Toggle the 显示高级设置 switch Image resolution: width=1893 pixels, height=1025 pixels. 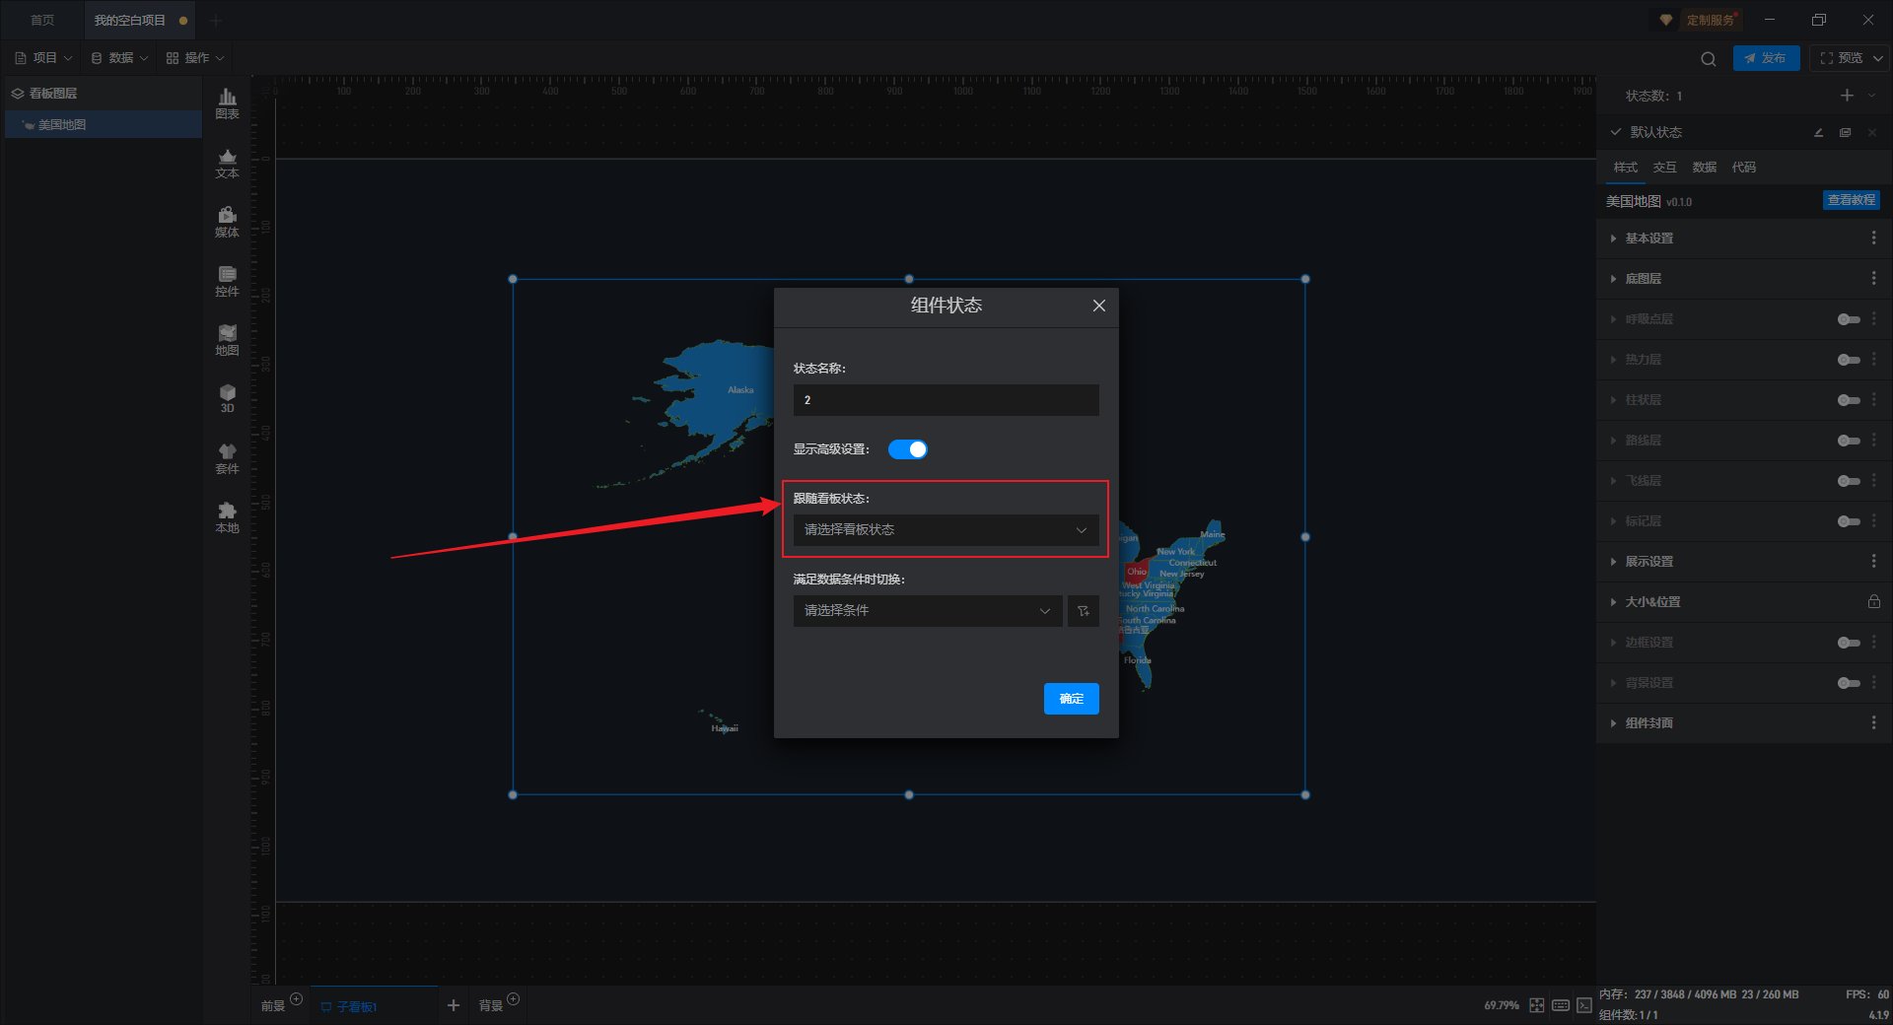click(908, 449)
